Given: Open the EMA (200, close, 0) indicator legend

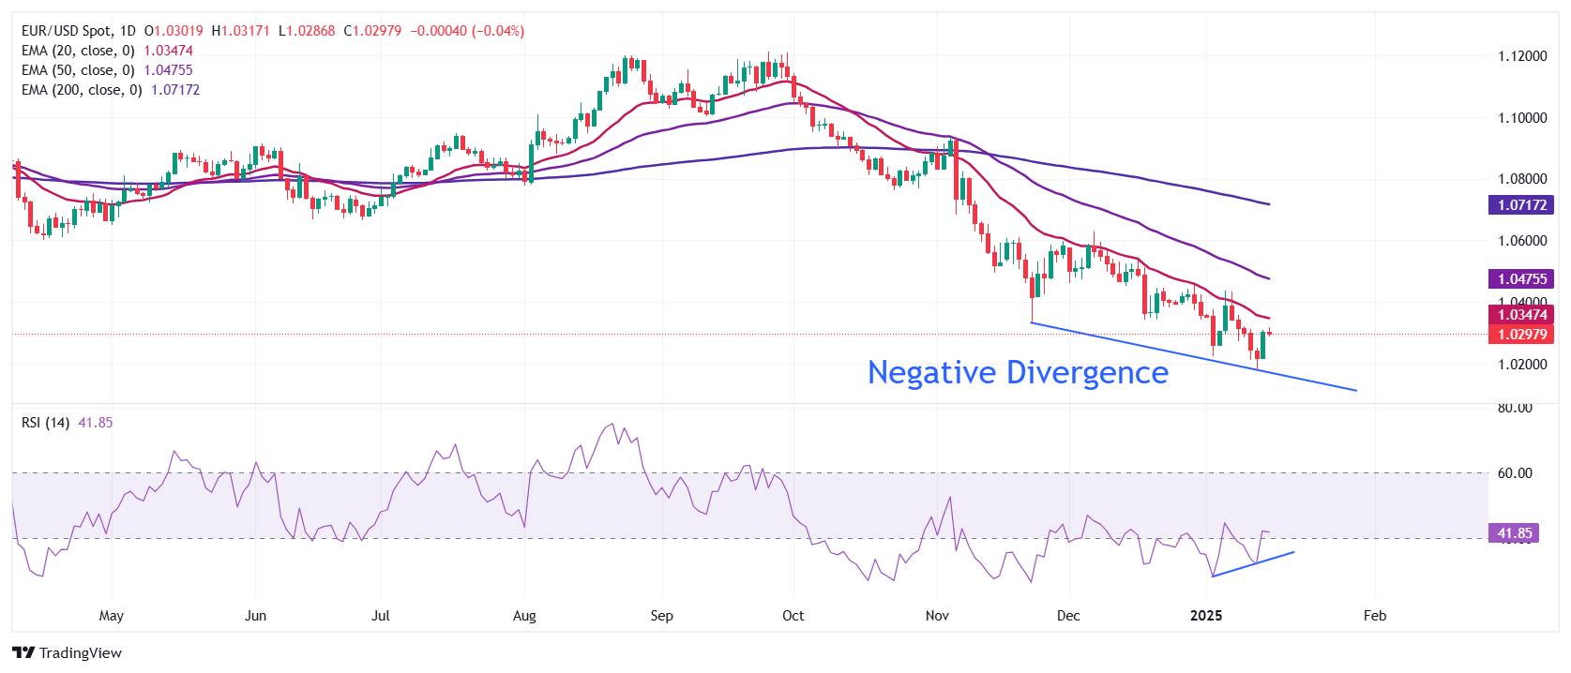Looking at the screenshot, I should [x=82, y=90].
